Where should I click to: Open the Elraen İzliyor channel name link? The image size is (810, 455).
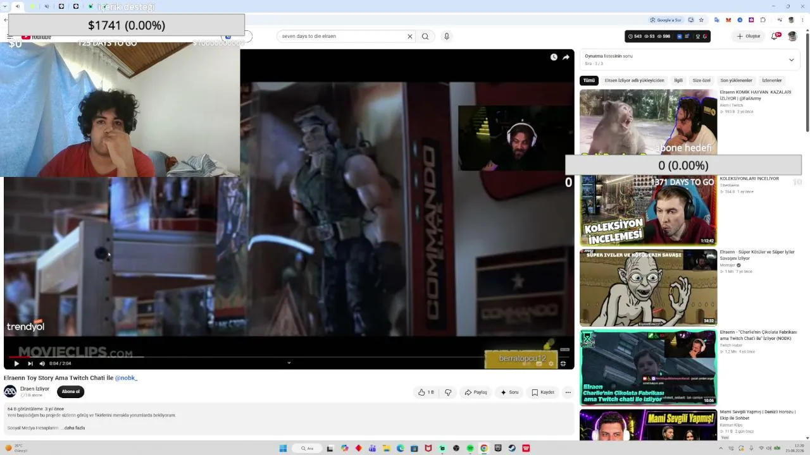tap(35, 389)
